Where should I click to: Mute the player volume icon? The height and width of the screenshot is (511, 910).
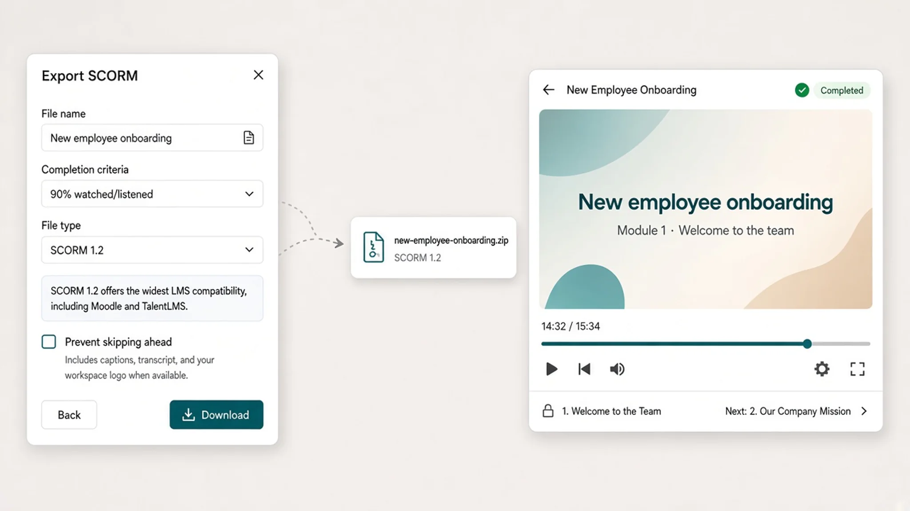click(x=617, y=369)
